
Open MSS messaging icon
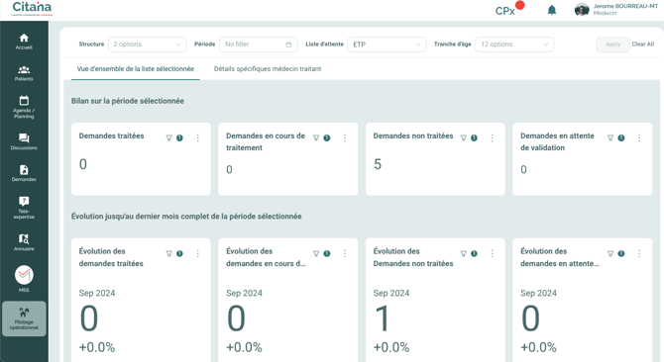[x=24, y=275]
